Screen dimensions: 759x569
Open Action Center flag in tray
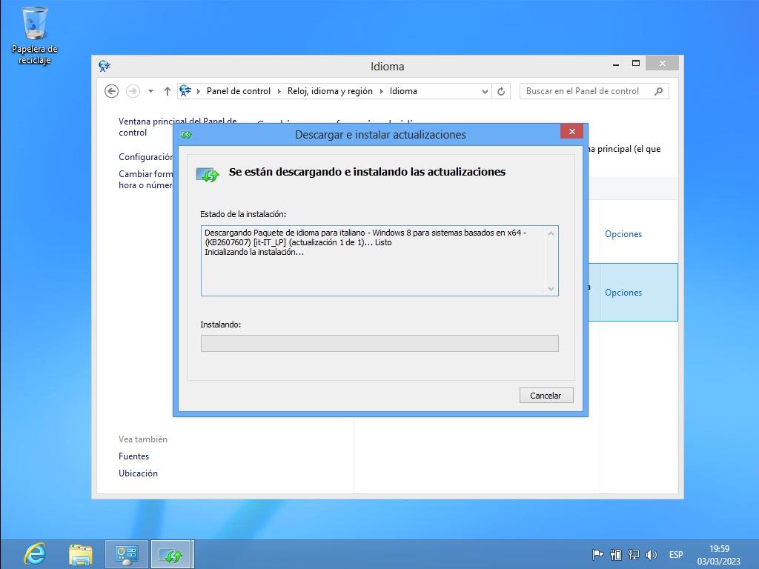tap(597, 554)
